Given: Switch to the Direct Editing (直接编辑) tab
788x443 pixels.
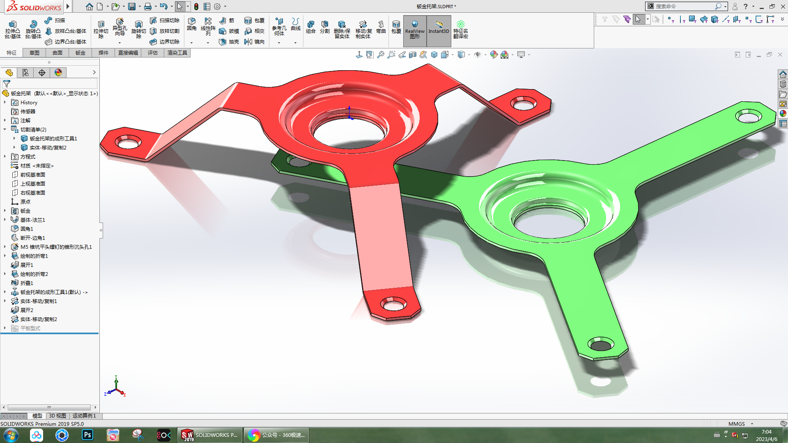Looking at the screenshot, I should pos(128,53).
